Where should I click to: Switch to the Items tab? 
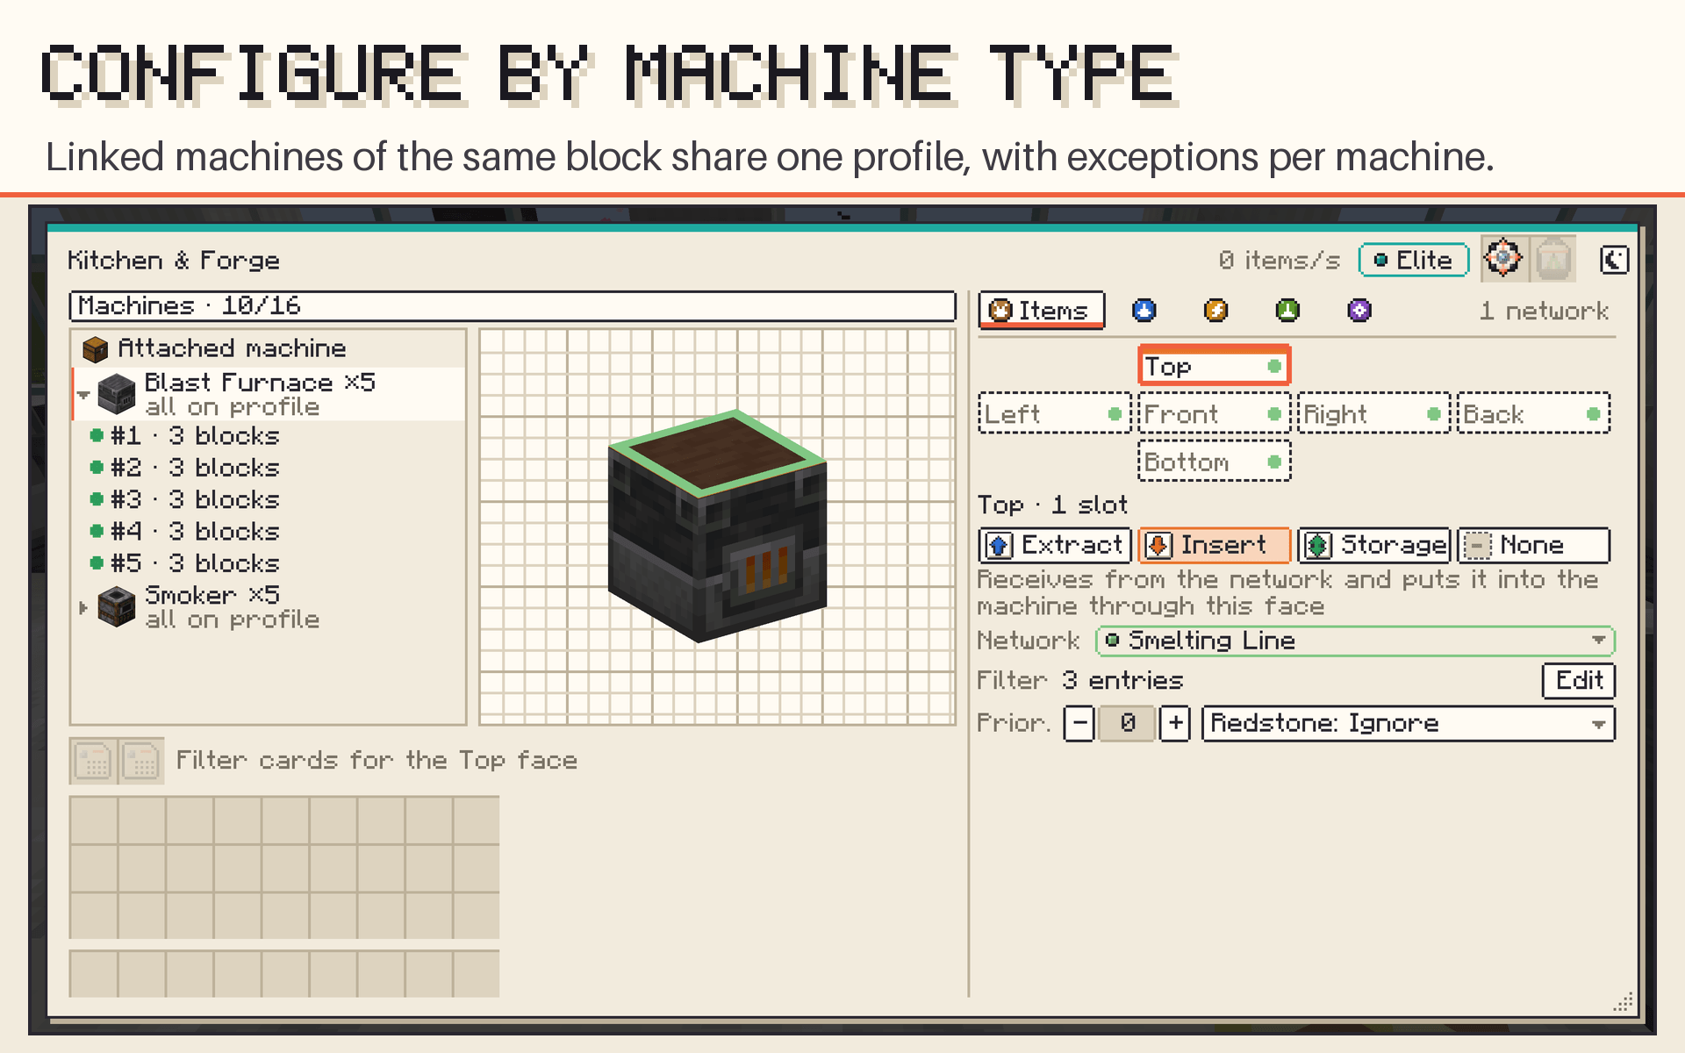[1041, 311]
